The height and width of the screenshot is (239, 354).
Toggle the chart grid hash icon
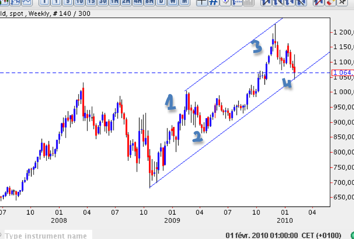point(213,2)
